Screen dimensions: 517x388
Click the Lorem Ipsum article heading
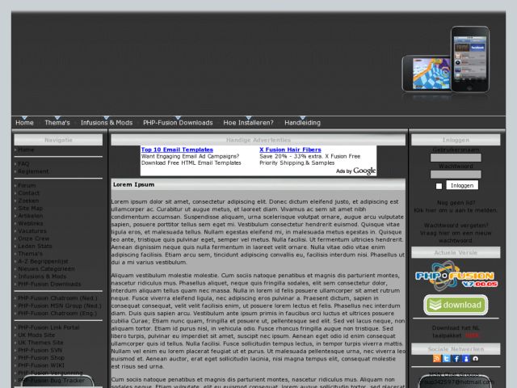(x=133, y=184)
